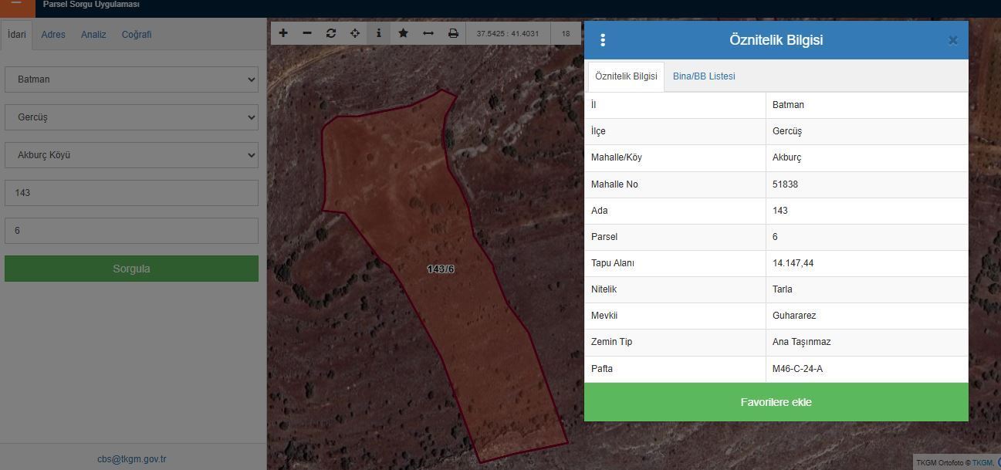
Task: Click the zoom out minus icon
Action: tap(307, 33)
